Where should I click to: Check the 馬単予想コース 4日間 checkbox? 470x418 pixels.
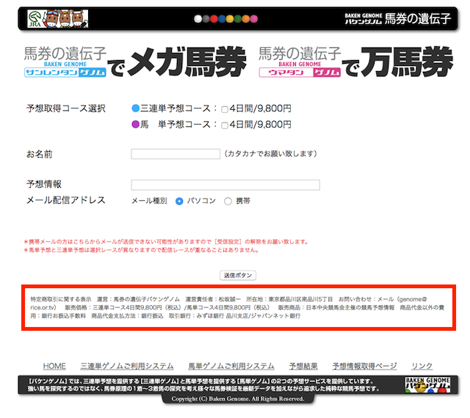click(225, 125)
